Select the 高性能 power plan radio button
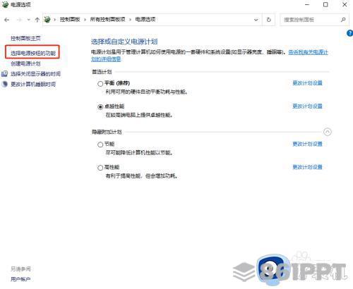 100,168
